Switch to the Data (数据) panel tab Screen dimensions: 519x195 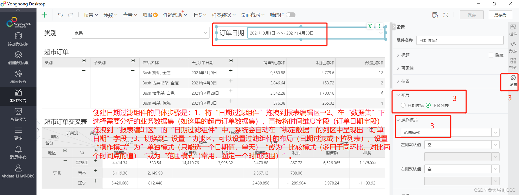click(x=513, y=47)
